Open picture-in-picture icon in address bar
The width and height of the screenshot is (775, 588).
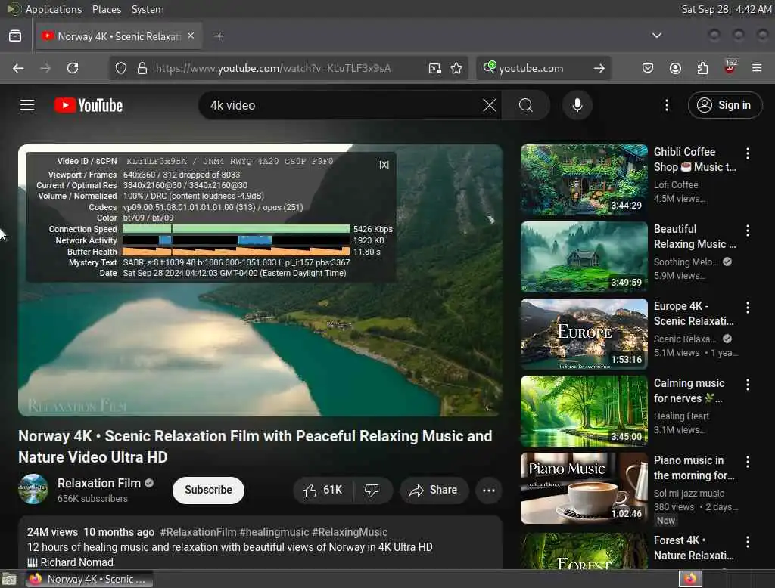pyautogui.click(x=435, y=68)
